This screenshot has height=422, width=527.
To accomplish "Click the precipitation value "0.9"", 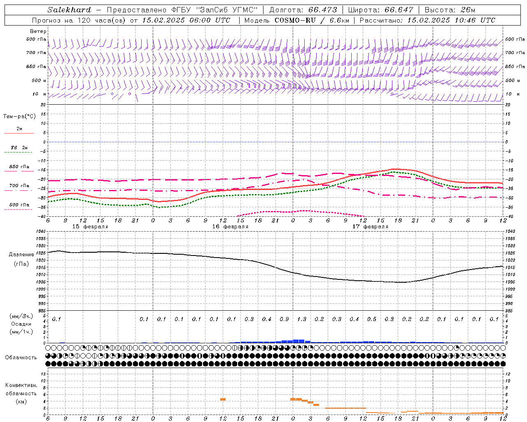I will [284, 319].
